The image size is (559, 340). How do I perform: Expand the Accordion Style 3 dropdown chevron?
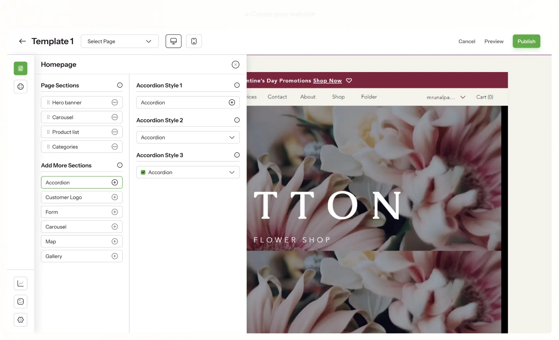(232, 172)
